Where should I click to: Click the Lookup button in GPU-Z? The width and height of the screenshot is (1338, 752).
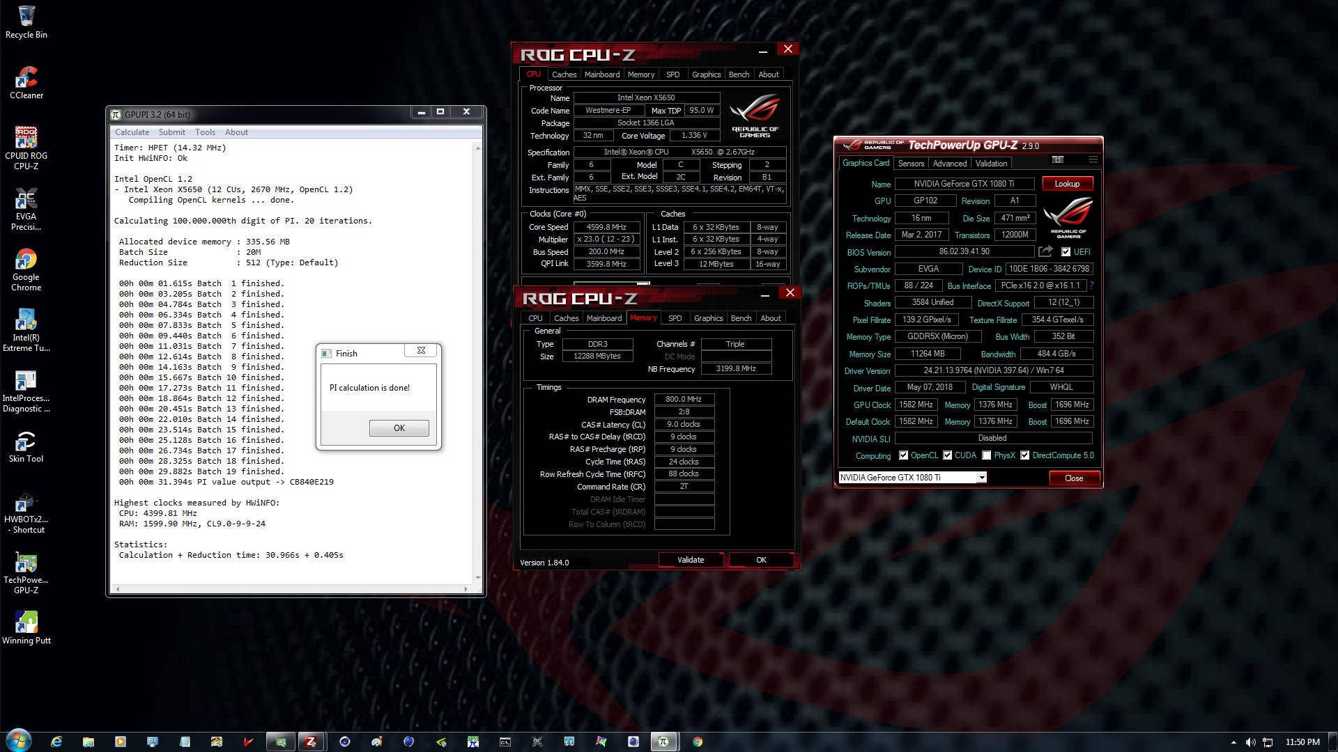point(1067,184)
